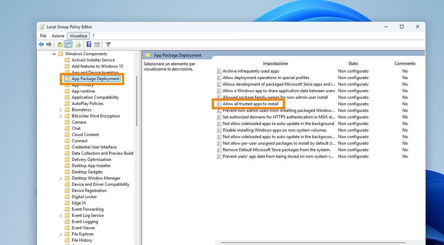Expand the Event Log Service node
Image resolution: width=444 pixels, height=245 pixels.
click(61, 216)
